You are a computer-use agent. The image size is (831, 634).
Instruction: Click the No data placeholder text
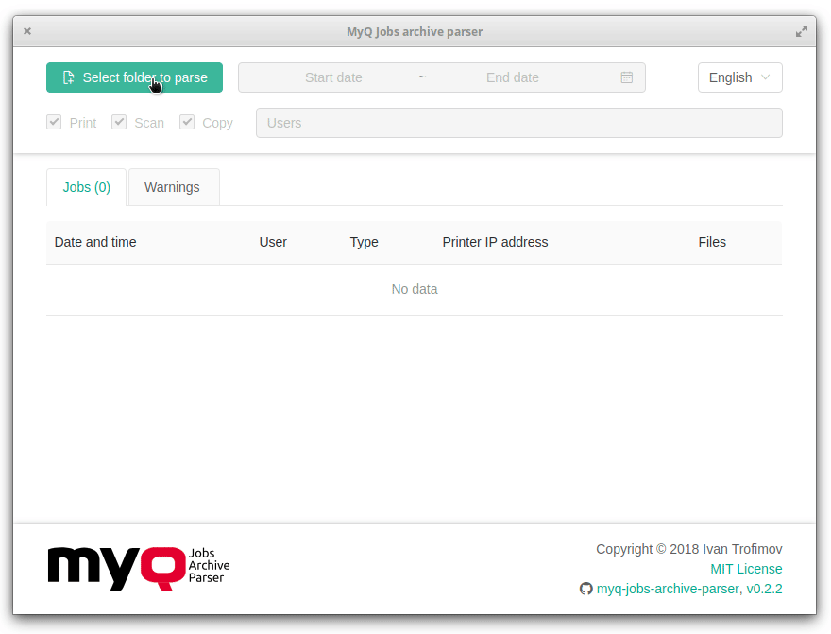tap(415, 289)
